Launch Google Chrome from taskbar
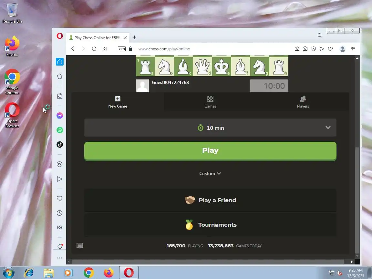372x279 pixels. [89, 273]
